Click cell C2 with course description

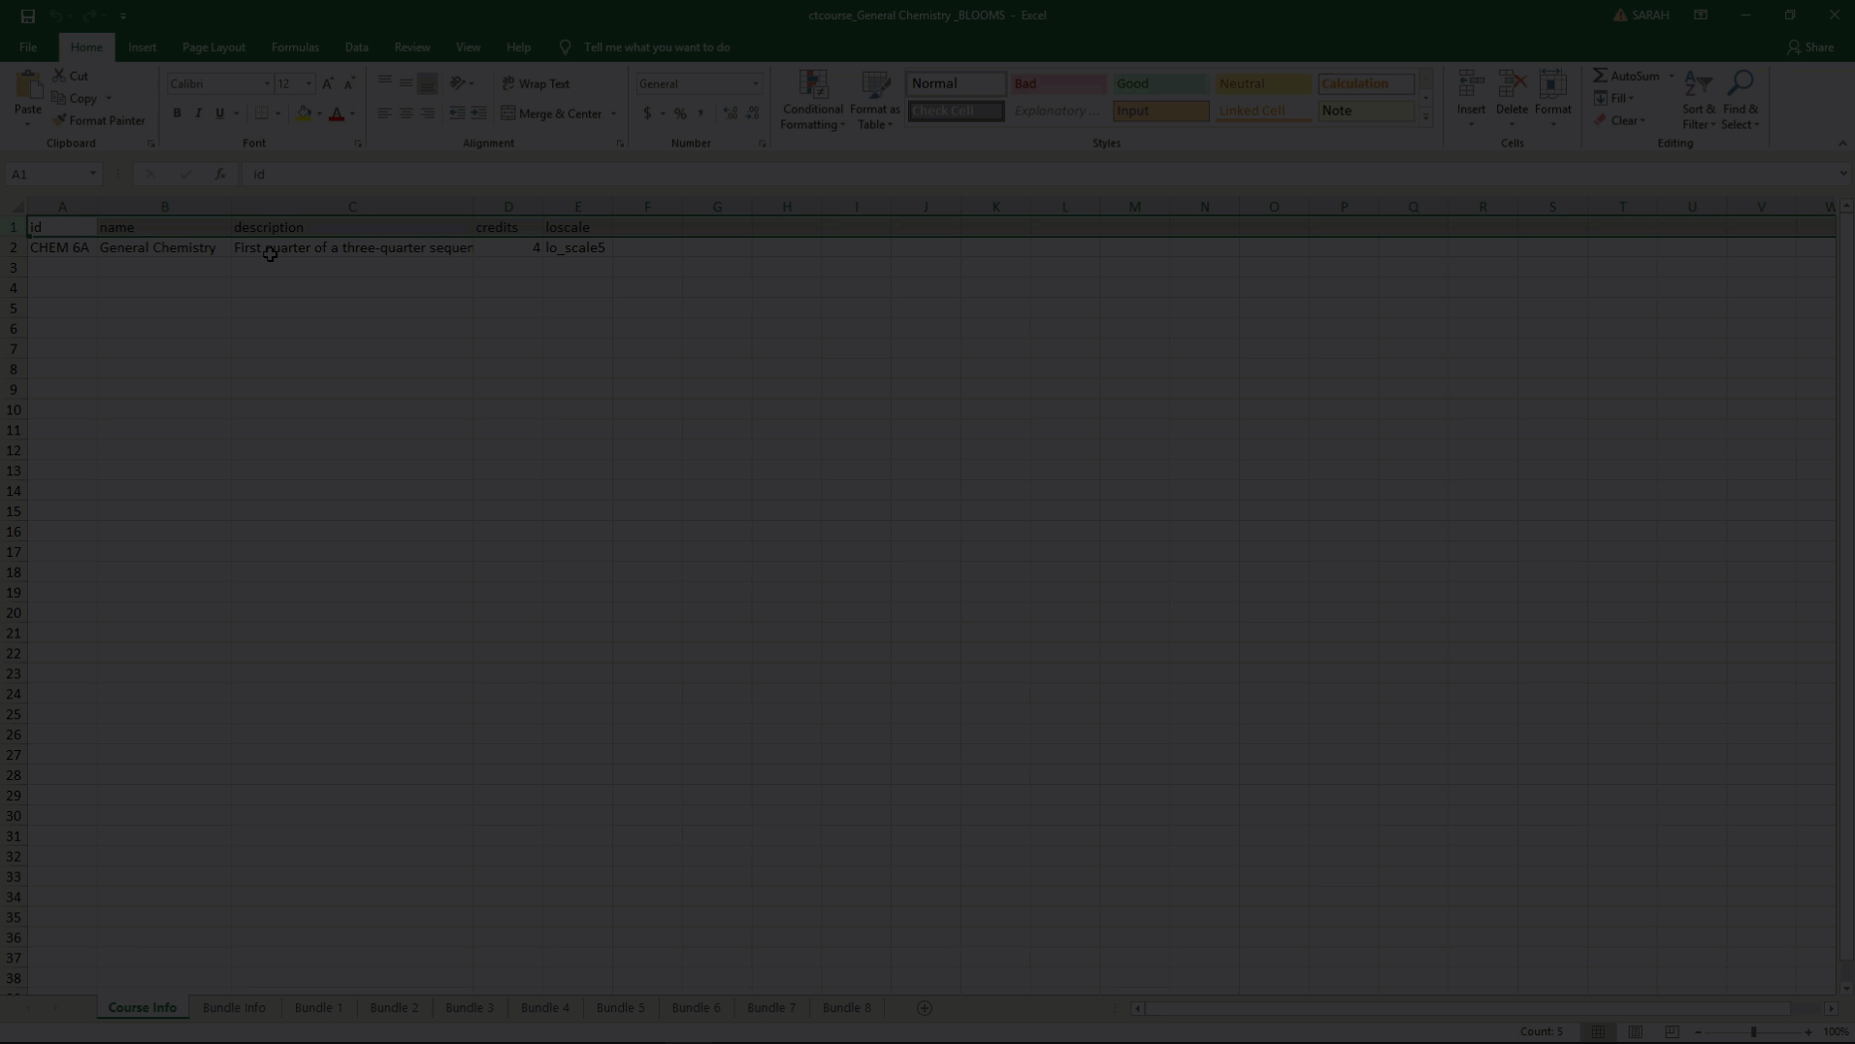pyautogui.click(x=352, y=248)
